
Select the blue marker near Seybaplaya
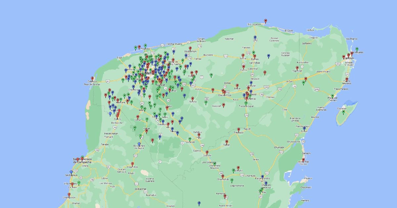(x=71, y=172)
